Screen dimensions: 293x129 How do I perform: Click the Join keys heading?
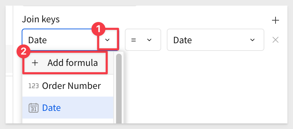pos(41,20)
